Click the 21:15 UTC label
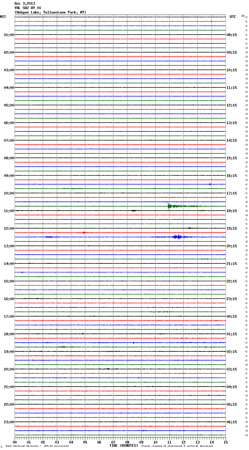This screenshot has width=249, height=450. (x=232, y=264)
